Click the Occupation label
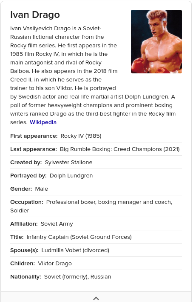Image resolution: width=193 pixels, height=302 pixels. (x=27, y=202)
